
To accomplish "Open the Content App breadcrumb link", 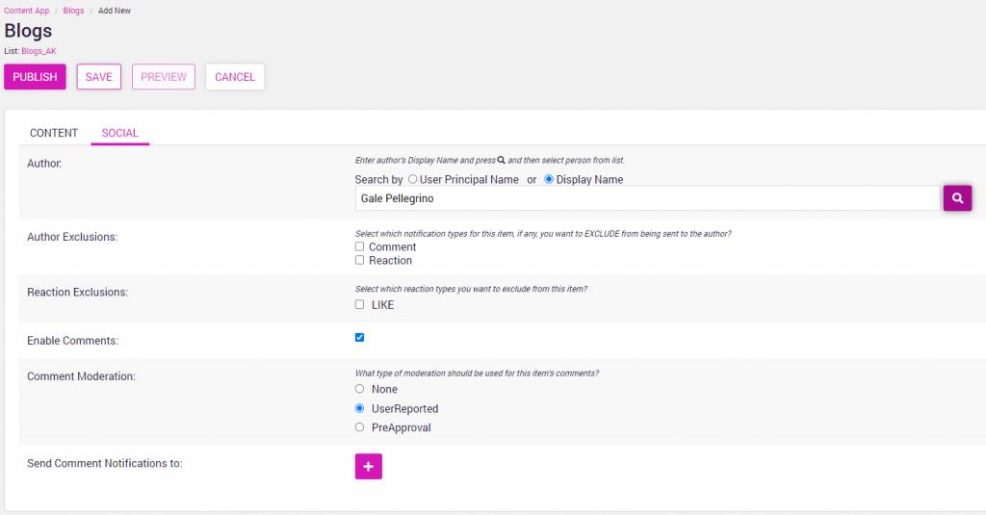I will [27, 11].
